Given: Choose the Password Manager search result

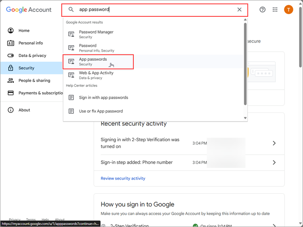Looking at the screenshot, I should click(96, 34).
